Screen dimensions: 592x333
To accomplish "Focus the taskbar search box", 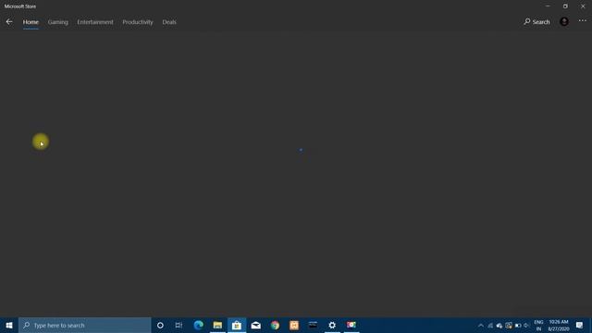I will [x=85, y=325].
